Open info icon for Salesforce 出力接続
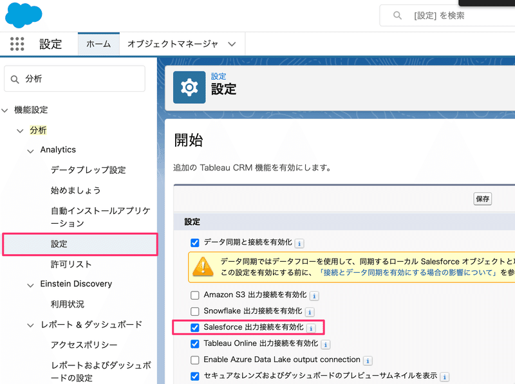The image size is (515, 384). (311, 328)
